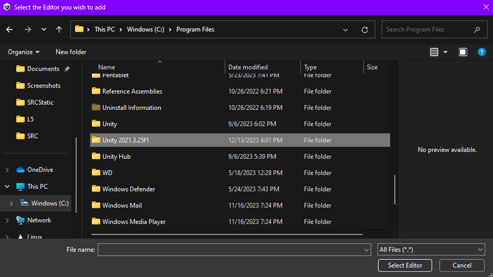
Task: Select the Uninstall Information folder
Action: coord(240,108)
